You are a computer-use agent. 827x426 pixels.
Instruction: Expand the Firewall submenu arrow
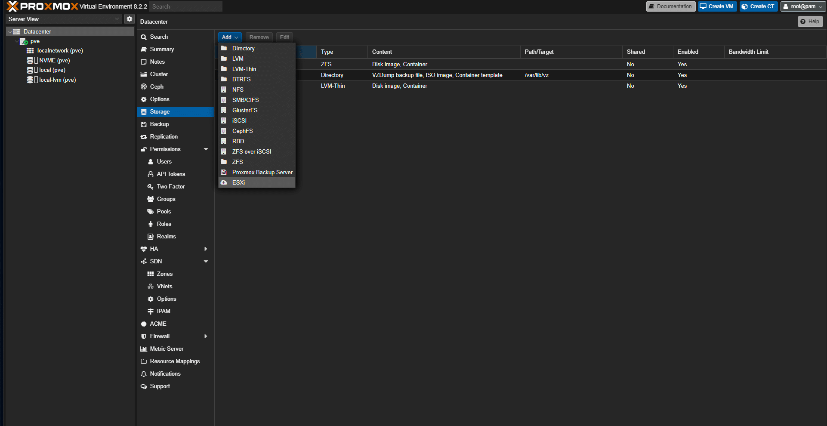tap(206, 336)
